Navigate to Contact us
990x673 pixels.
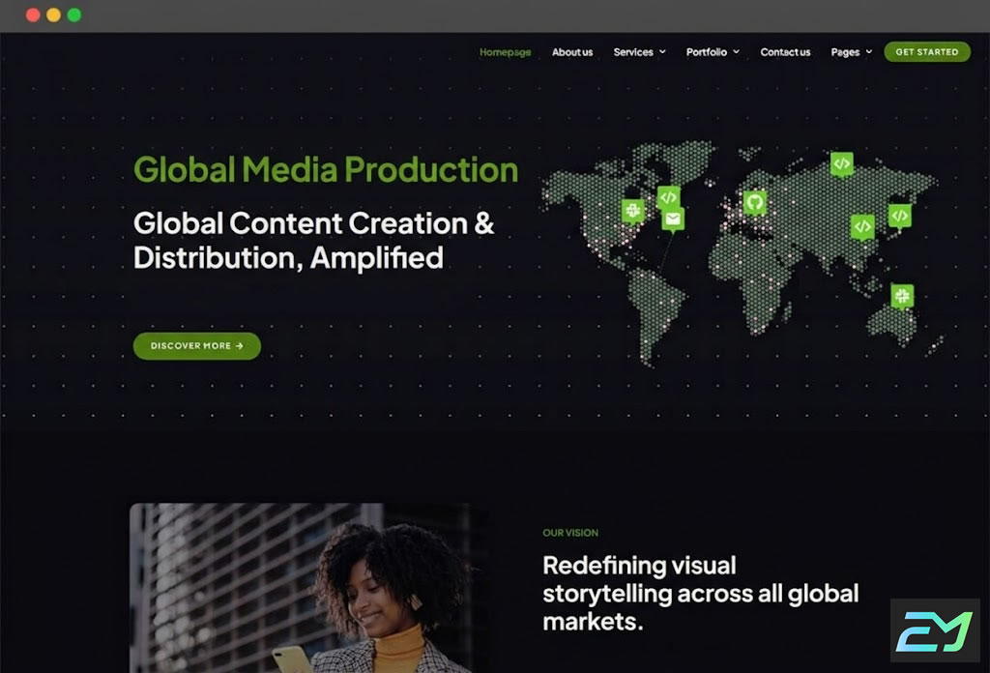tap(785, 52)
